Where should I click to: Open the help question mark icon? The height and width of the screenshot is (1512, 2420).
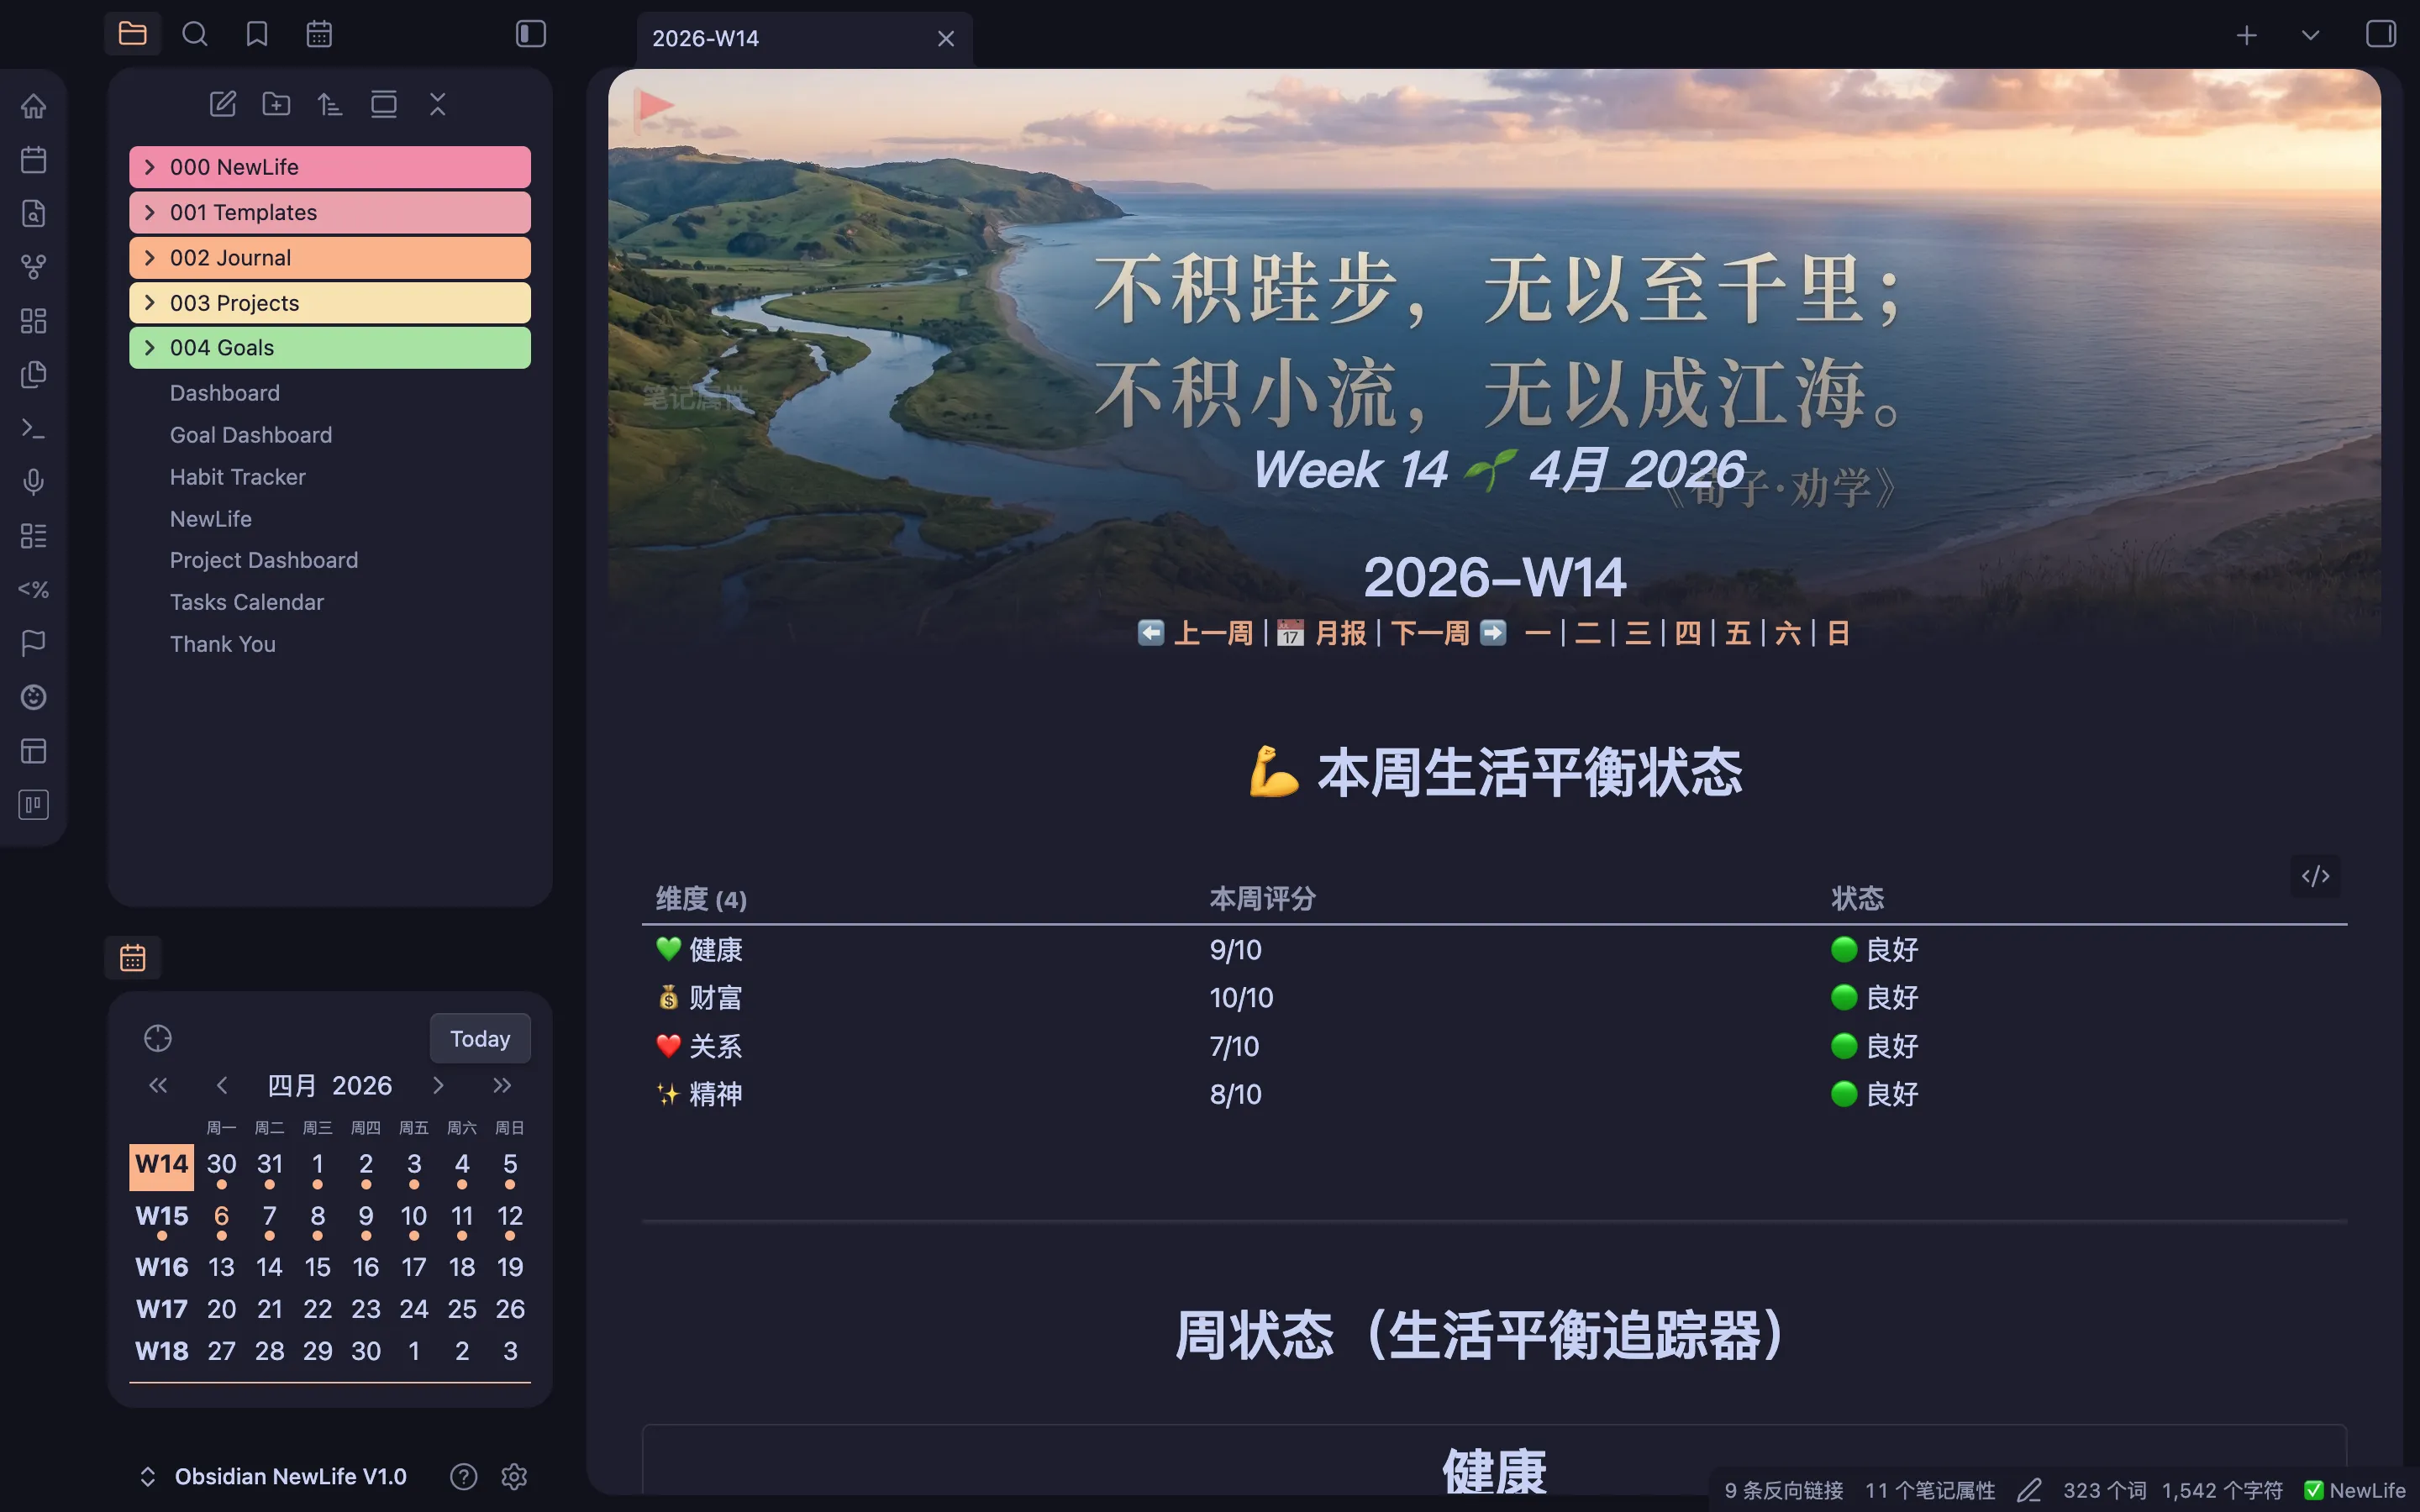pyautogui.click(x=463, y=1476)
